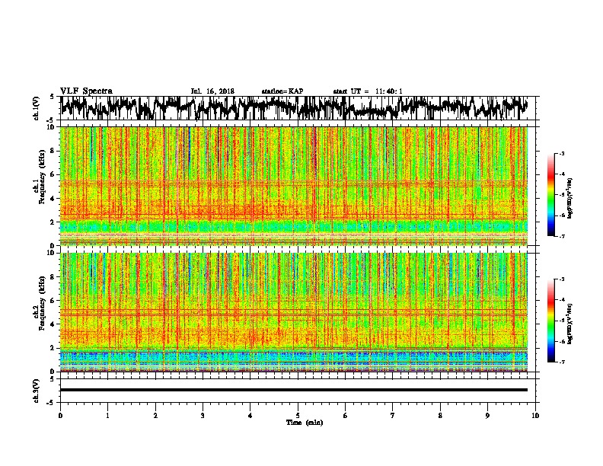Click the ch.3(V) axis label
The image size is (603, 466).
[36, 391]
